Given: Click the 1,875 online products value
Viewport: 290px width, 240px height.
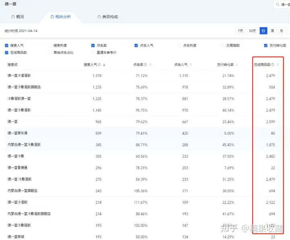Looking at the screenshot, I should [x=270, y=145].
